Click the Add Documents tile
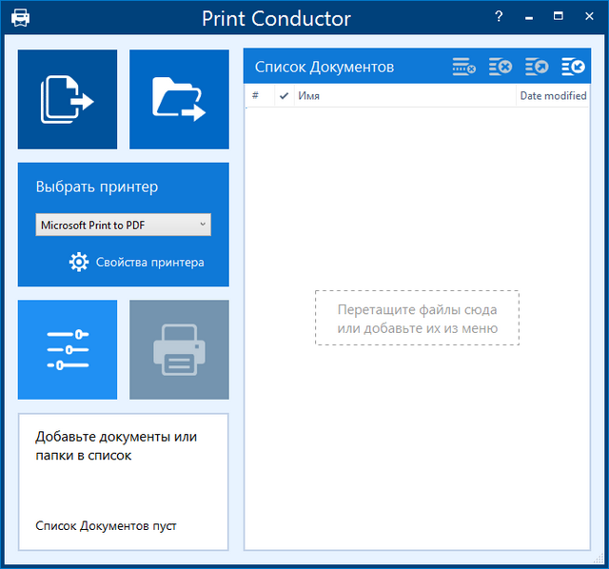Viewport: 609px width, 569px height. coord(68,99)
